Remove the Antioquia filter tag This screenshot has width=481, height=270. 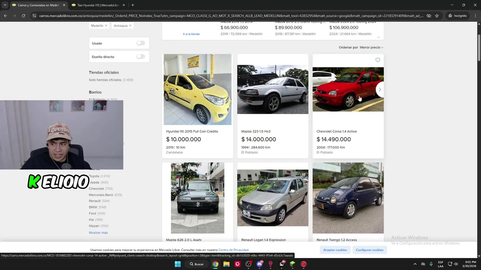(130, 25)
